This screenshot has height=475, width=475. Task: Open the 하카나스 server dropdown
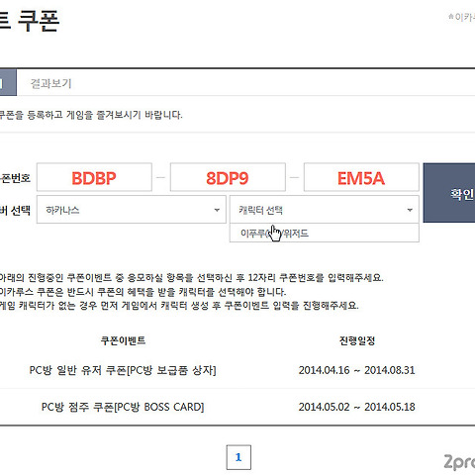click(132, 210)
